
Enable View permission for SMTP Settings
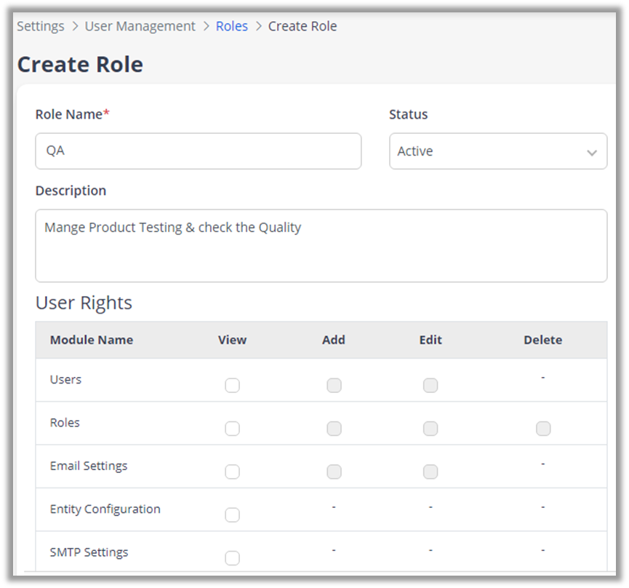pyautogui.click(x=232, y=558)
